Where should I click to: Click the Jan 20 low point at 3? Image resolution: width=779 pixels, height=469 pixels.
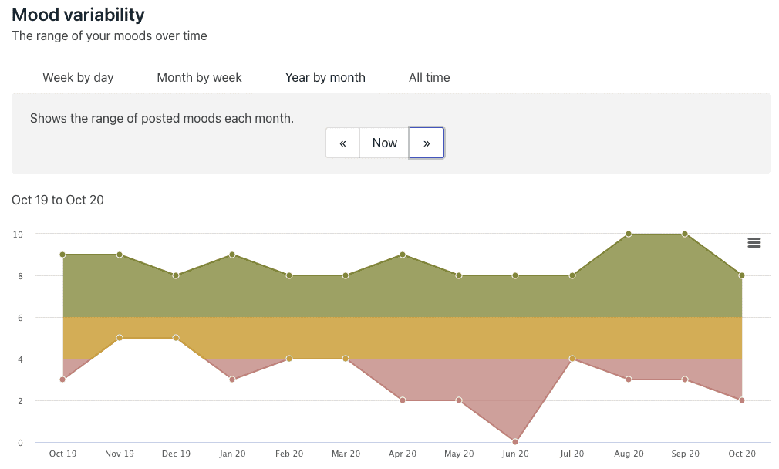click(x=232, y=380)
